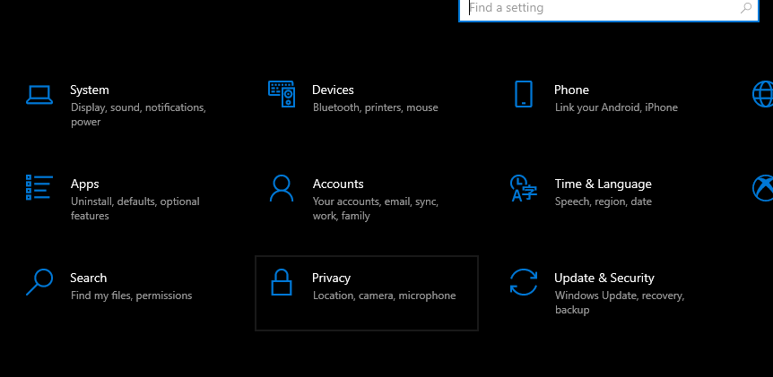Screen dimensions: 773x377
Task: Click the magnifier icon in search box
Action: (x=746, y=8)
